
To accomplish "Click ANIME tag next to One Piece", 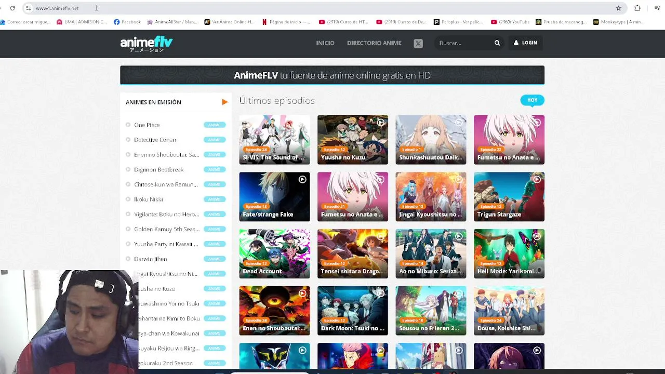I will click(x=215, y=125).
